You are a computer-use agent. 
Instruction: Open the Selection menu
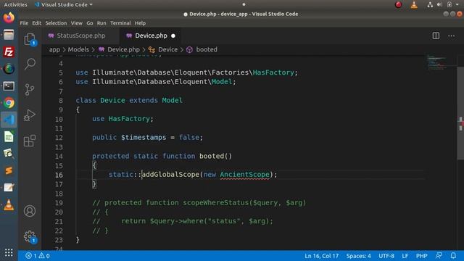tap(56, 23)
